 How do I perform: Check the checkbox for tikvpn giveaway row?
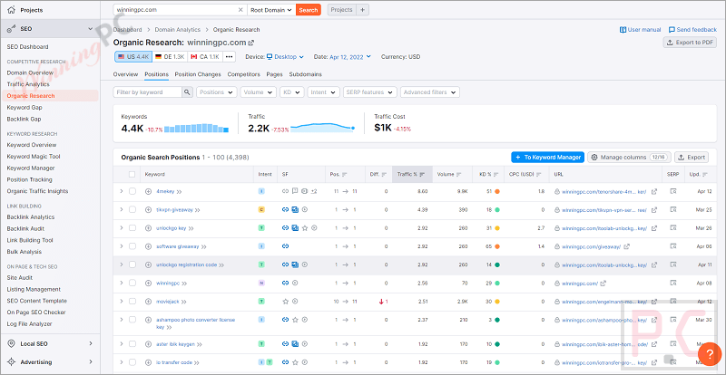click(132, 209)
